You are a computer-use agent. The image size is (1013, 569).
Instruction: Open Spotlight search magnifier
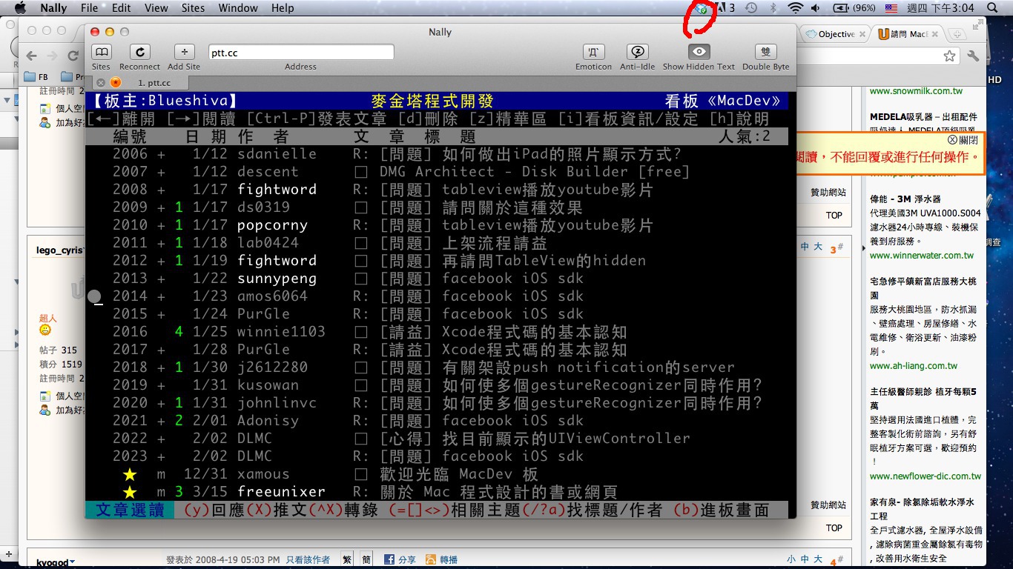click(x=993, y=8)
